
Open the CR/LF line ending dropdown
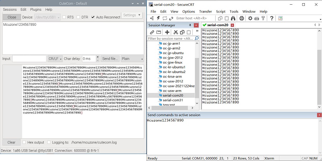(x=55, y=59)
